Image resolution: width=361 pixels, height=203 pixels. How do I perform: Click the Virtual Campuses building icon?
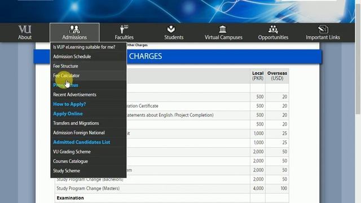point(223,29)
